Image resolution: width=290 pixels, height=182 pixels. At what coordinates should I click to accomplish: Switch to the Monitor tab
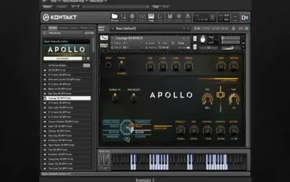[x=74, y=28]
